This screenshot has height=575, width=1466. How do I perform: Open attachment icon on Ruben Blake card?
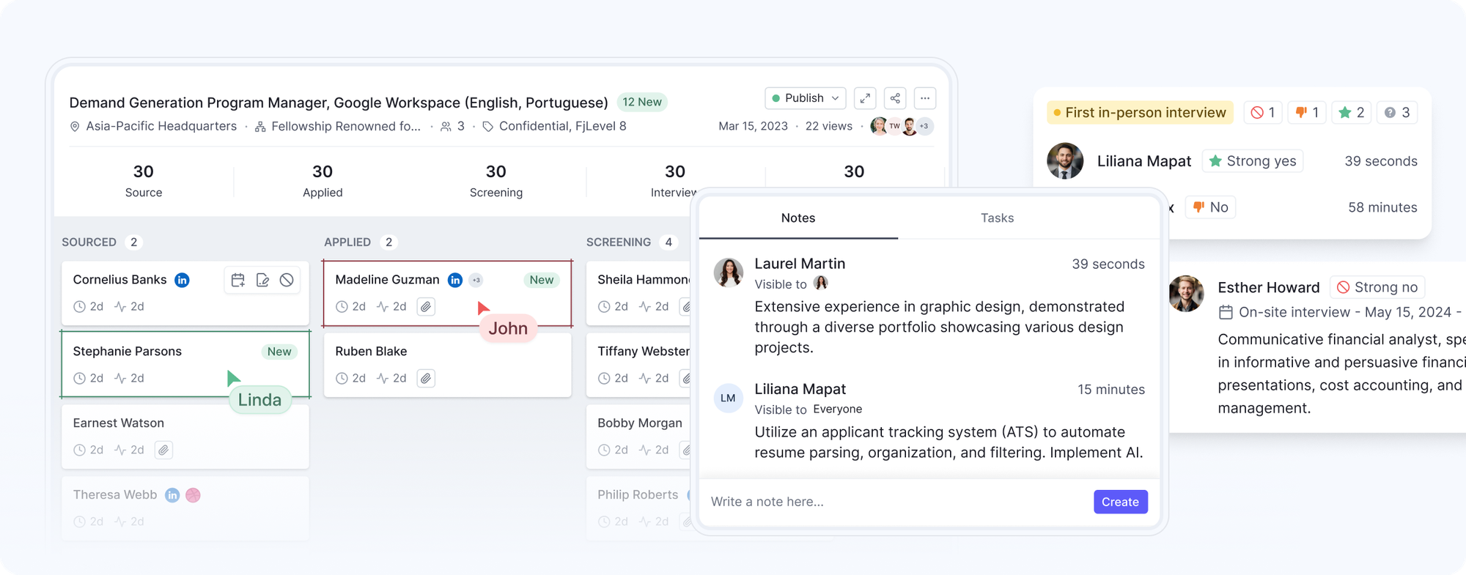tap(426, 379)
